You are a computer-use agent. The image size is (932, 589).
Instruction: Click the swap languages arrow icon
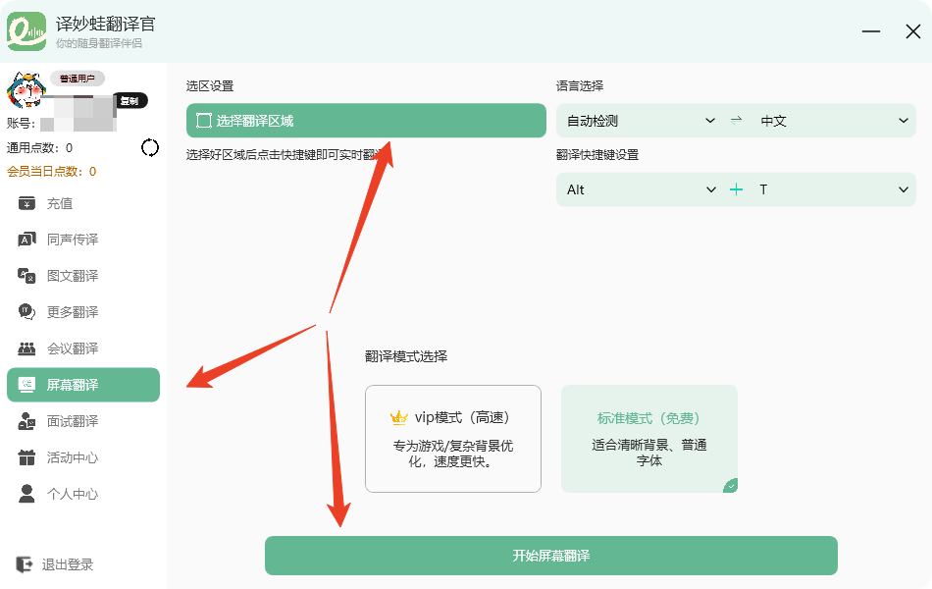pos(737,121)
